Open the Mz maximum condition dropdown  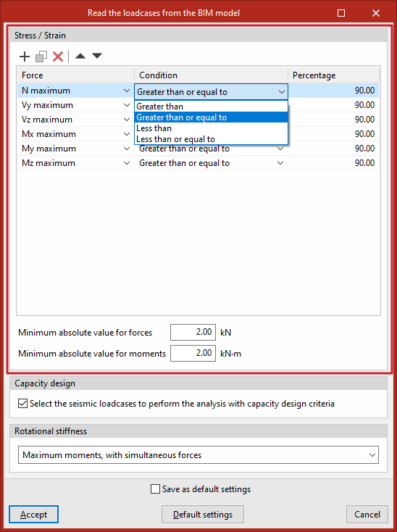pos(280,163)
